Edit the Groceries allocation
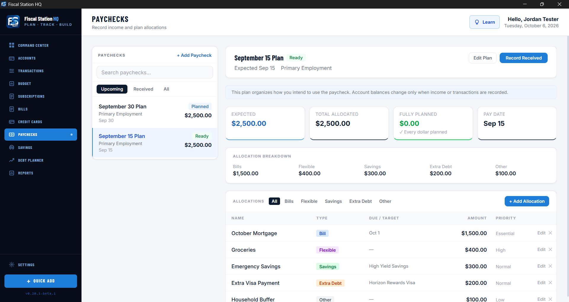Image resolution: width=569 pixels, height=302 pixels. (x=541, y=250)
